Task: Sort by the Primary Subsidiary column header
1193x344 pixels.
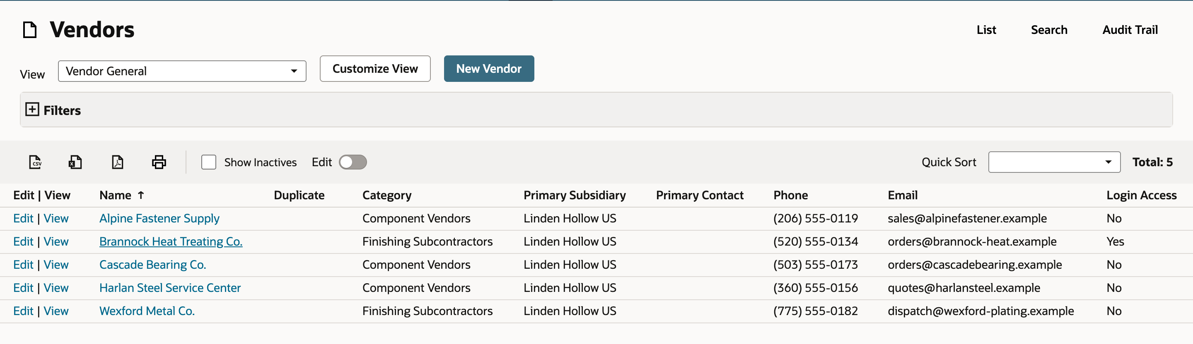Action: click(x=574, y=195)
